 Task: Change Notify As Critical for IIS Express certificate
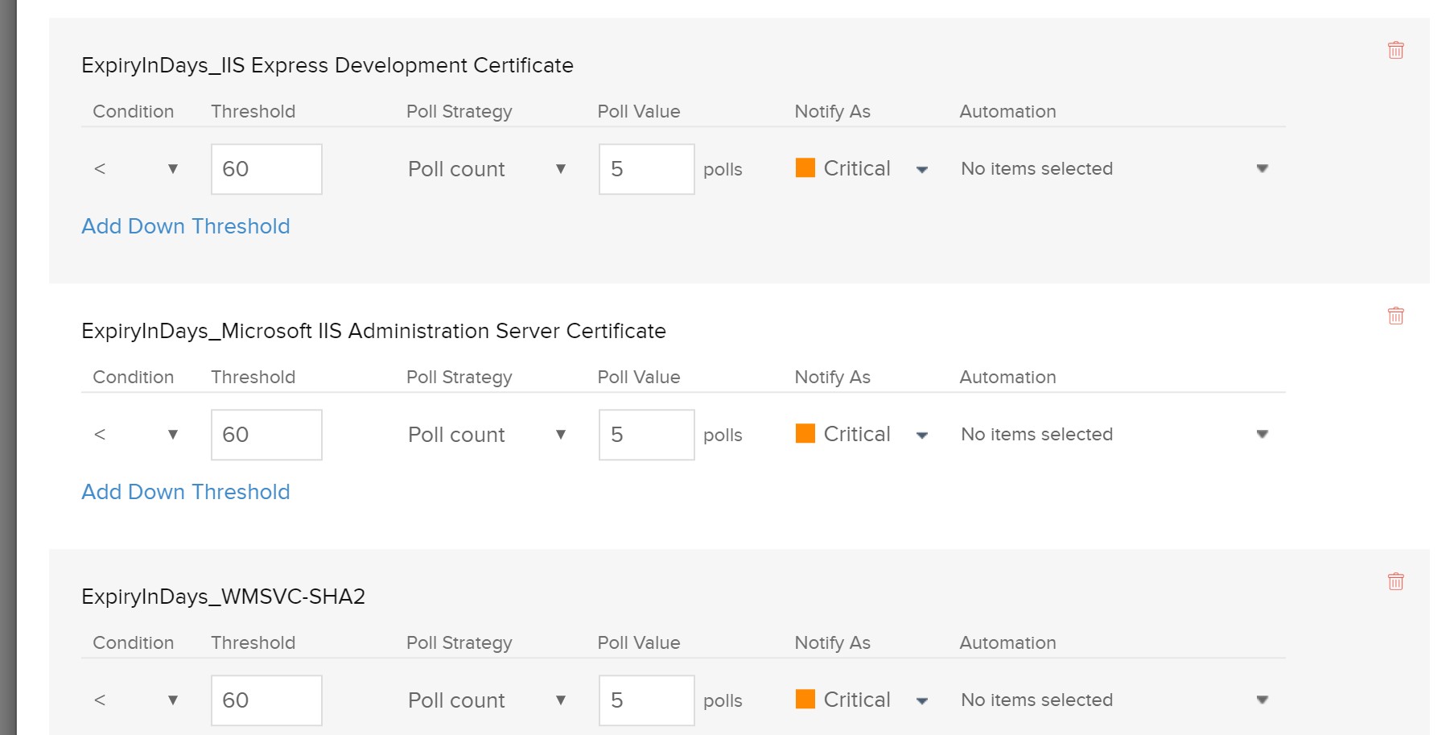[x=863, y=169]
